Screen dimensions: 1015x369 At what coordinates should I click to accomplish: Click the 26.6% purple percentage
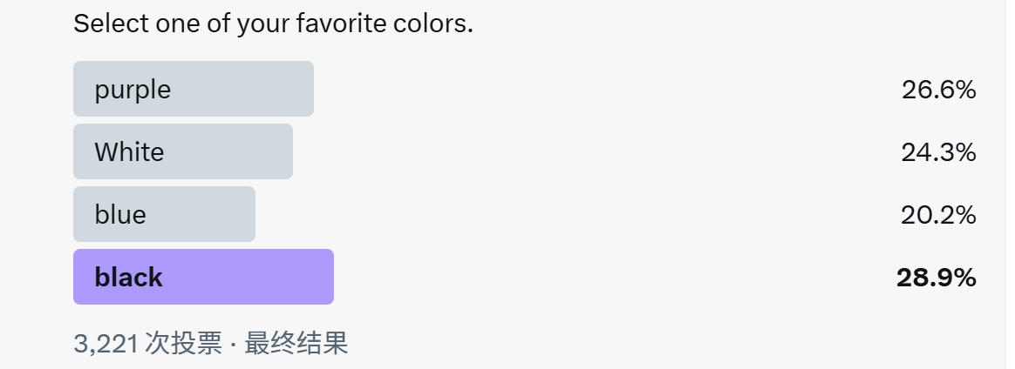click(938, 89)
